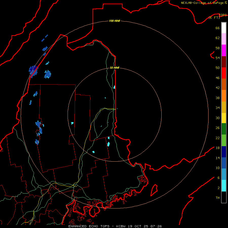This screenshot has height=228, width=228.
Task: Click the dark blue echo on the 100 NMI ring
Action: point(33,71)
